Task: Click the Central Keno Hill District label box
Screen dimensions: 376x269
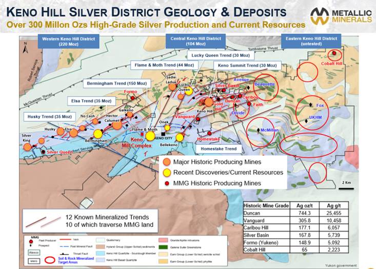Action: (x=195, y=41)
